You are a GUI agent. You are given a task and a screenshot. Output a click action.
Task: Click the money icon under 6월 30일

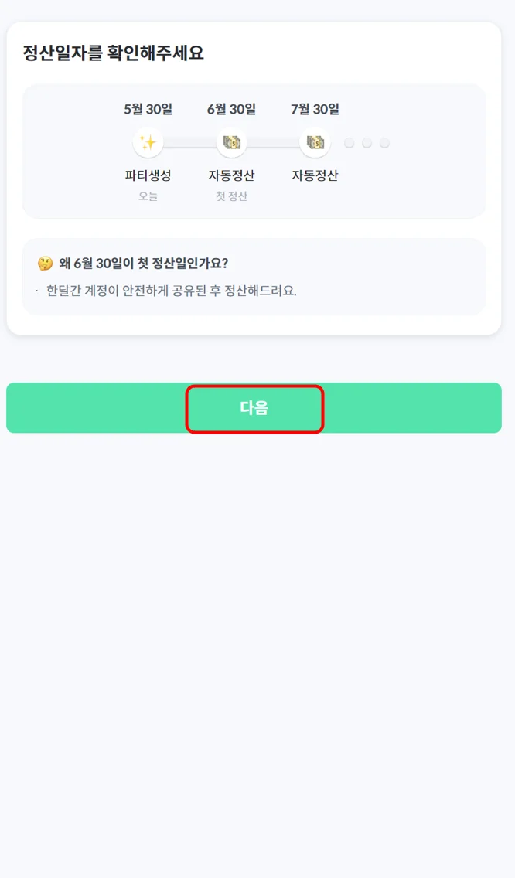[231, 143]
